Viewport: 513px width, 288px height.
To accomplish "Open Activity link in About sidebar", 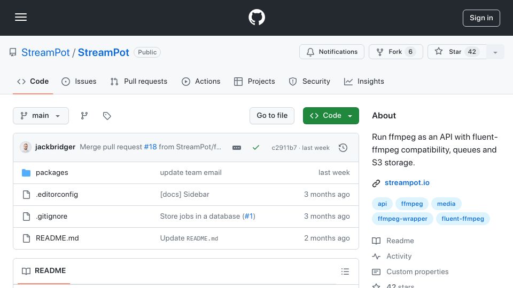I will (x=392, y=257).
